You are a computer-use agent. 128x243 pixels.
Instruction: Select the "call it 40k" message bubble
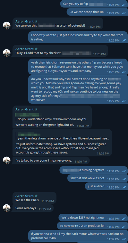point(78,236)
